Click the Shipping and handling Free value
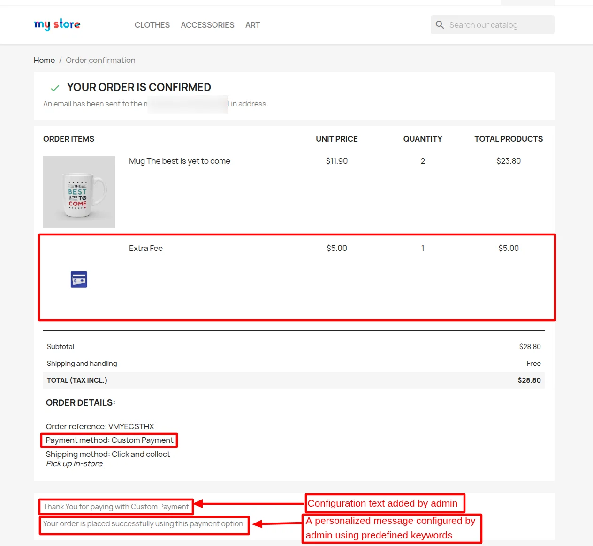Image resolution: width=593 pixels, height=546 pixels. (x=533, y=364)
